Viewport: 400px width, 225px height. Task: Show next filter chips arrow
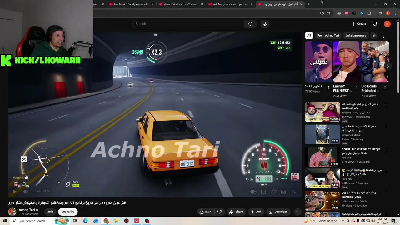(384, 37)
